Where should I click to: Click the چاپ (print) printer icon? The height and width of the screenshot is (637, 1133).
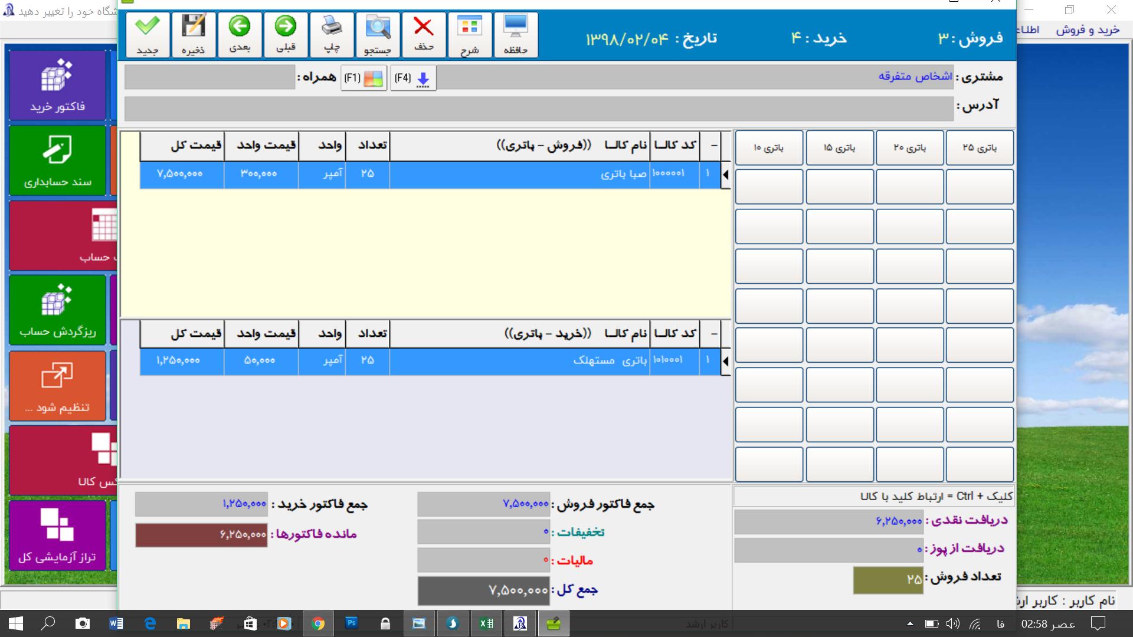pyautogui.click(x=332, y=35)
